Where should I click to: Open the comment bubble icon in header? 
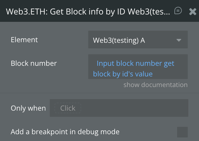178,11
